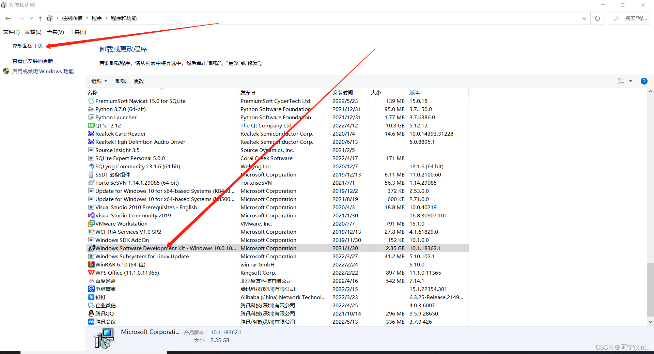Click the Python Launcher icon
Image resolution: width=654 pixels, height=354 pixels.
(x=91, y=118)
